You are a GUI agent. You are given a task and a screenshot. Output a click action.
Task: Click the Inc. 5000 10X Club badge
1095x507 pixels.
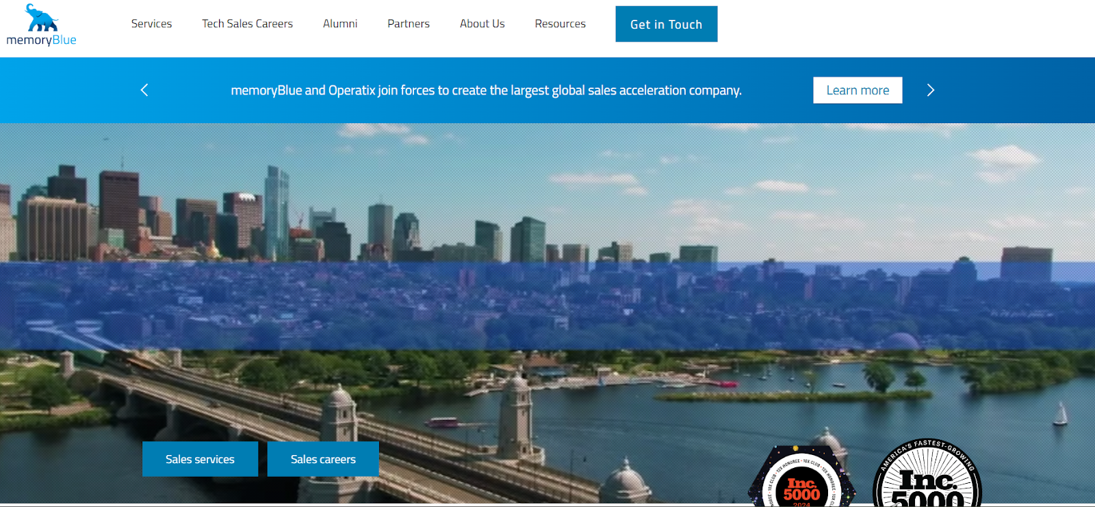pyautogui.click(x=801, y=478)
